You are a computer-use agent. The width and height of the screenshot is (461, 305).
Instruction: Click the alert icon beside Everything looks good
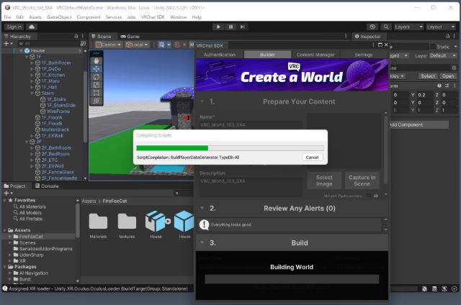(204, 225)
